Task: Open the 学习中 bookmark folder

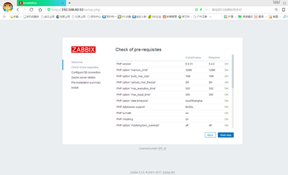Action: (185, 17)
